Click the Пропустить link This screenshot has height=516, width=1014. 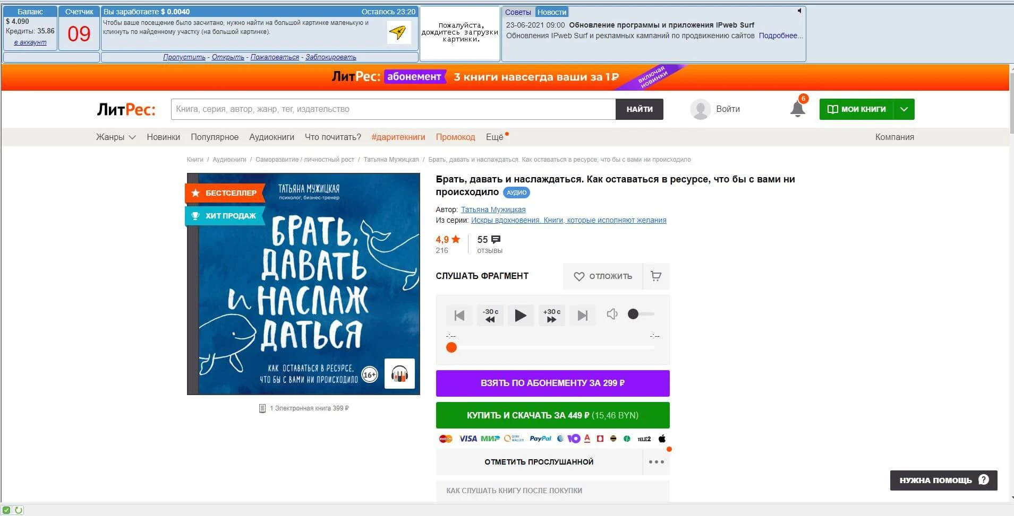pos(184,57)
